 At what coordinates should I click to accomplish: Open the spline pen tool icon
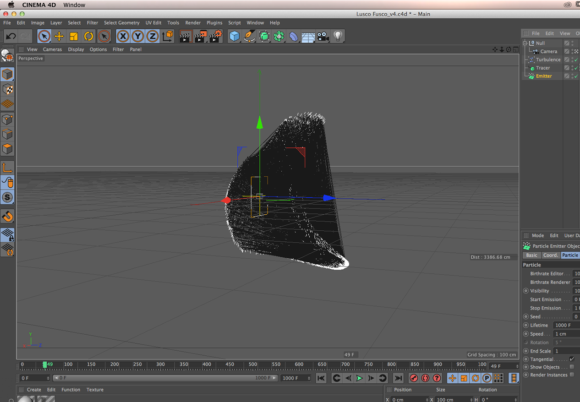coord(249,36)
